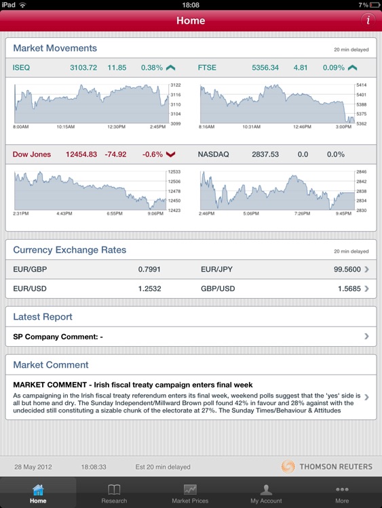
Task: Switch to the Research tab
Action: (x=114, y=493)
